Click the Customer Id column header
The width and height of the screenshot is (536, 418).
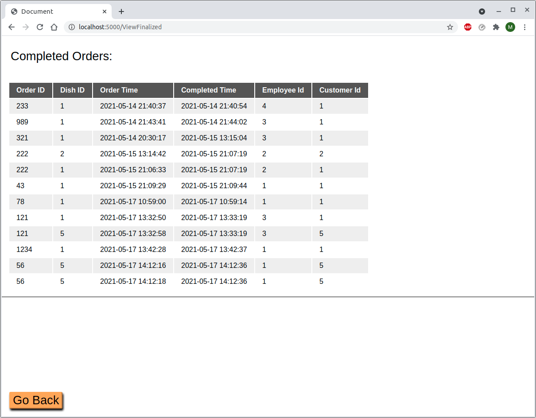pyautogui.click(x=339, y=90)
